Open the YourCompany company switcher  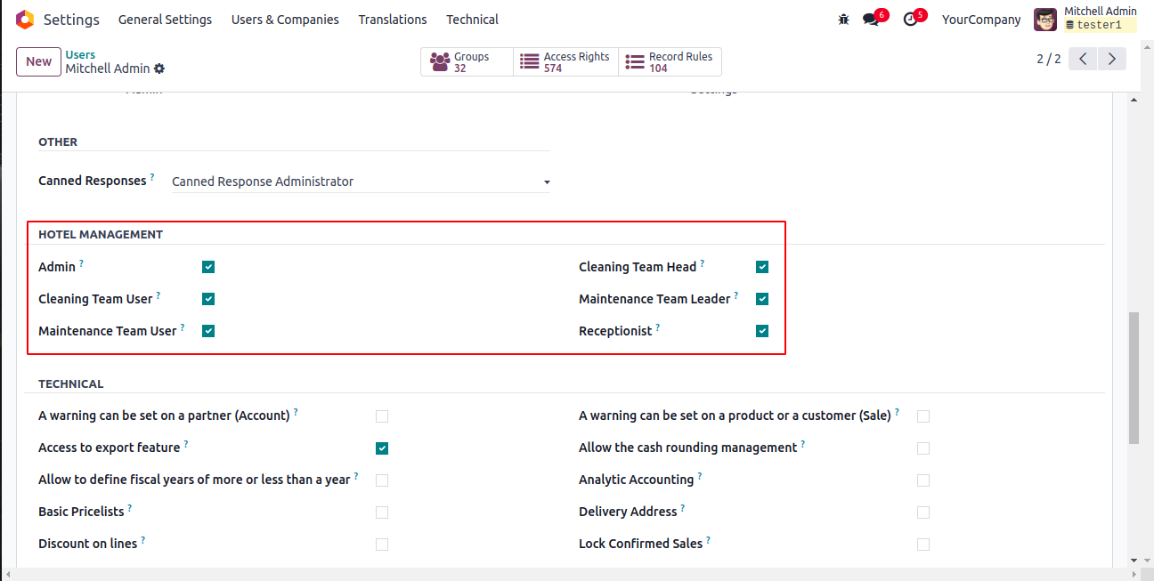point(981,20)
